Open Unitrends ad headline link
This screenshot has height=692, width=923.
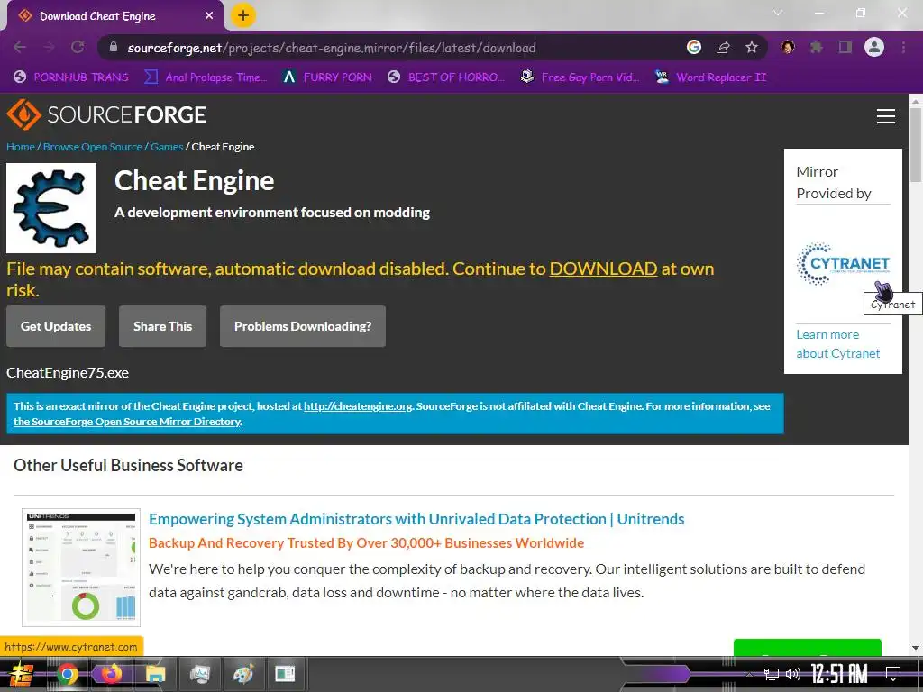(x=416, y=519)
